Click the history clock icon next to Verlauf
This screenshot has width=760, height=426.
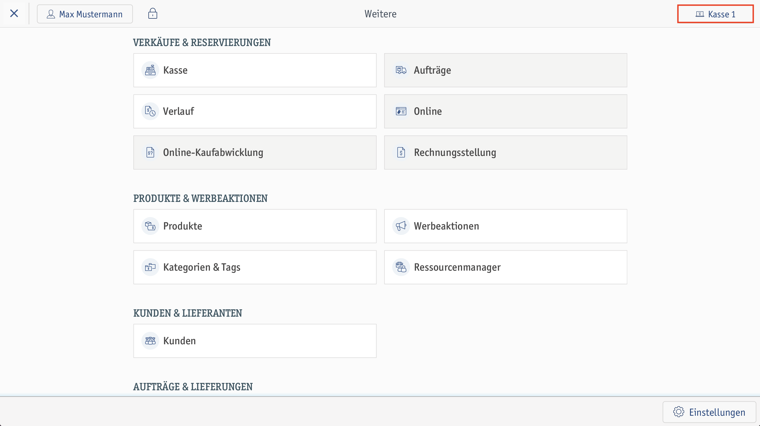(150, 112)
